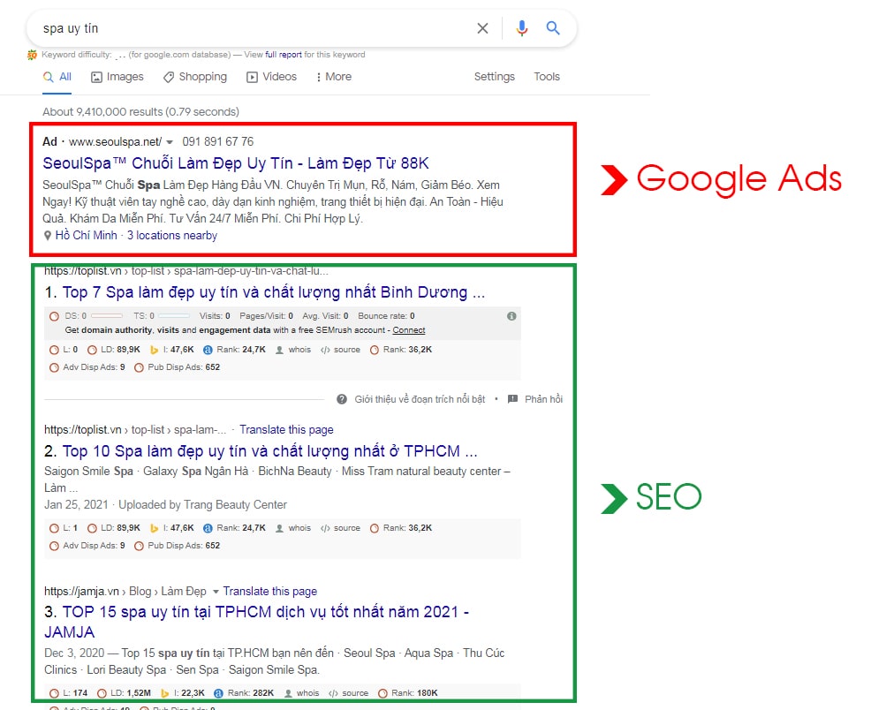View source under the Top 7 Spa result
Screen dimensions: 871x710
click(340, 350)
